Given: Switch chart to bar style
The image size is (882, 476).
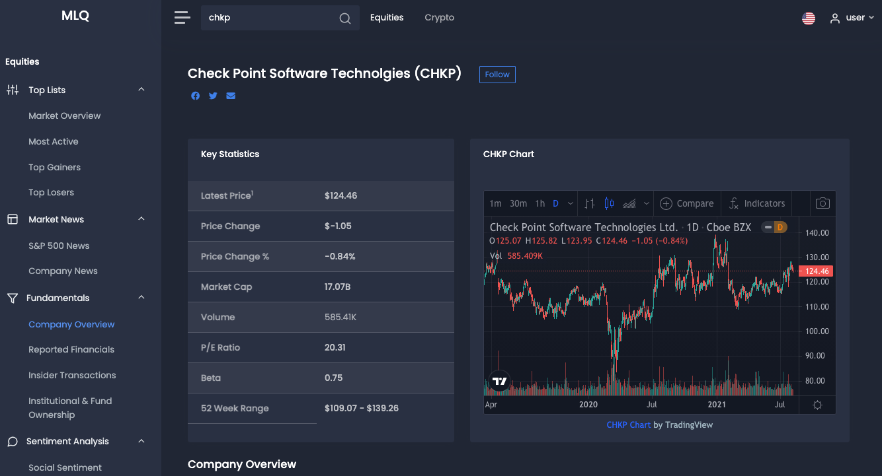Looking at the screenshot, I should click(589, 203).
